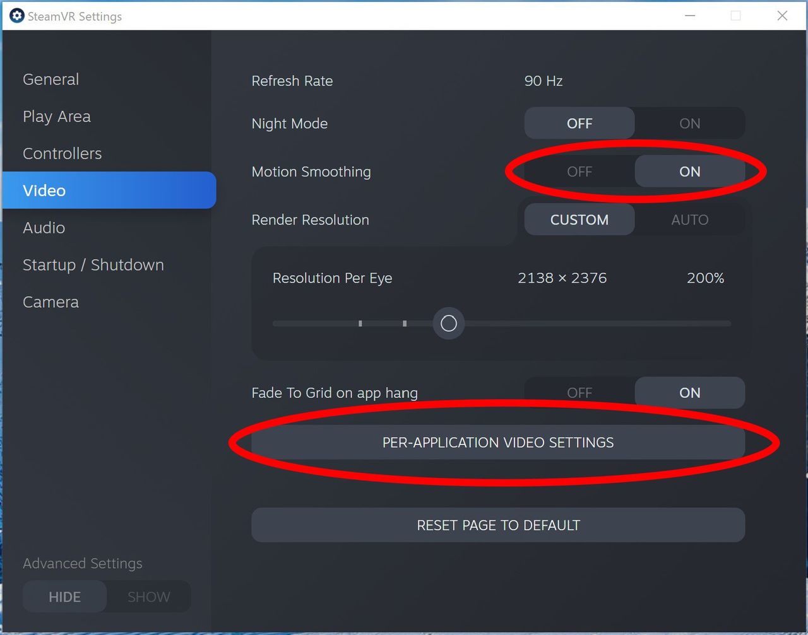This screenshot has width=808, height=635.
Task: Turn Fade To Grid on app hang OFF
Action: [579, 393]
